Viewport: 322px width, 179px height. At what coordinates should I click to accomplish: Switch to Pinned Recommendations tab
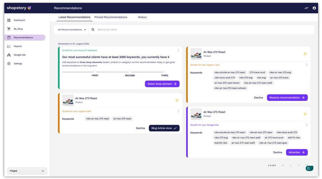pos(111,17)
